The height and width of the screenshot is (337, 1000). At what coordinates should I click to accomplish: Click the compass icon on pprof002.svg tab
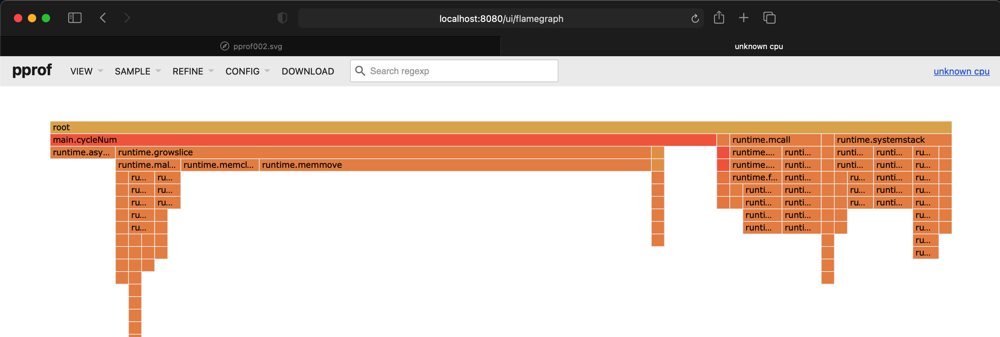point(224,46)
